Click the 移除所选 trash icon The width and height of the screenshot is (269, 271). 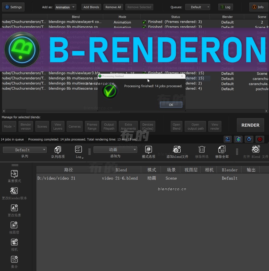[202, 149]
